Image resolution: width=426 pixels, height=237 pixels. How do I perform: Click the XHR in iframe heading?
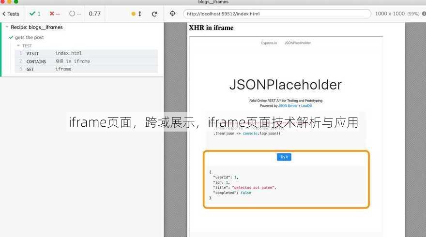click(211, 28)
